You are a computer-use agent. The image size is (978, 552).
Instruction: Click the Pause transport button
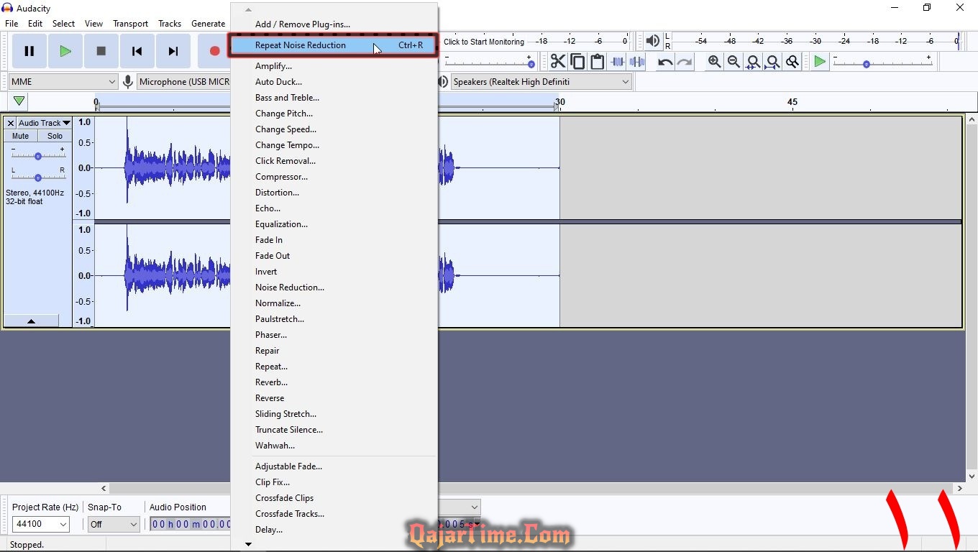[x=29, y=51]
